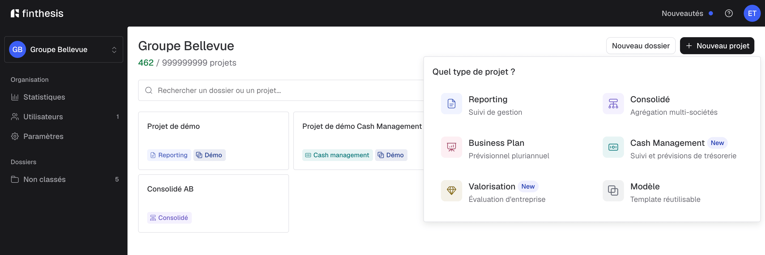Click the Cash Management banknote icon
This screenshot has width=765, height=255.
(613, 147)
